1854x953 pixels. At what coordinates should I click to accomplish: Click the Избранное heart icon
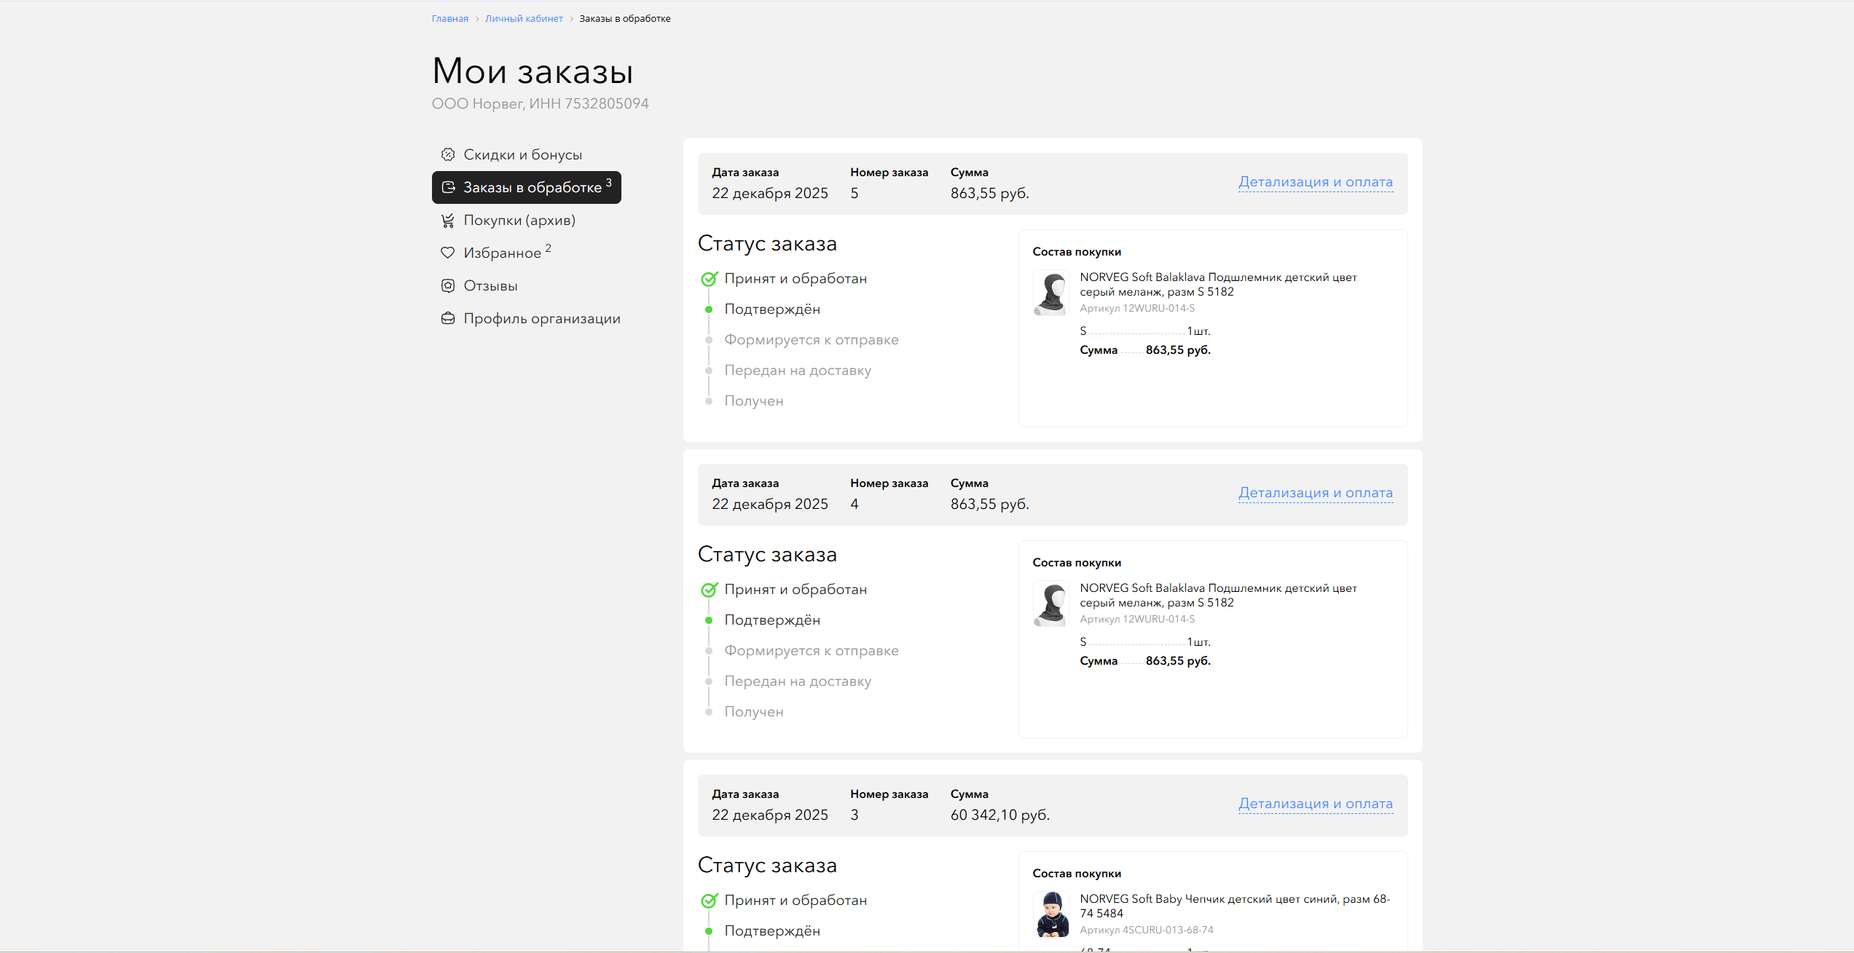tap(448, 253)
